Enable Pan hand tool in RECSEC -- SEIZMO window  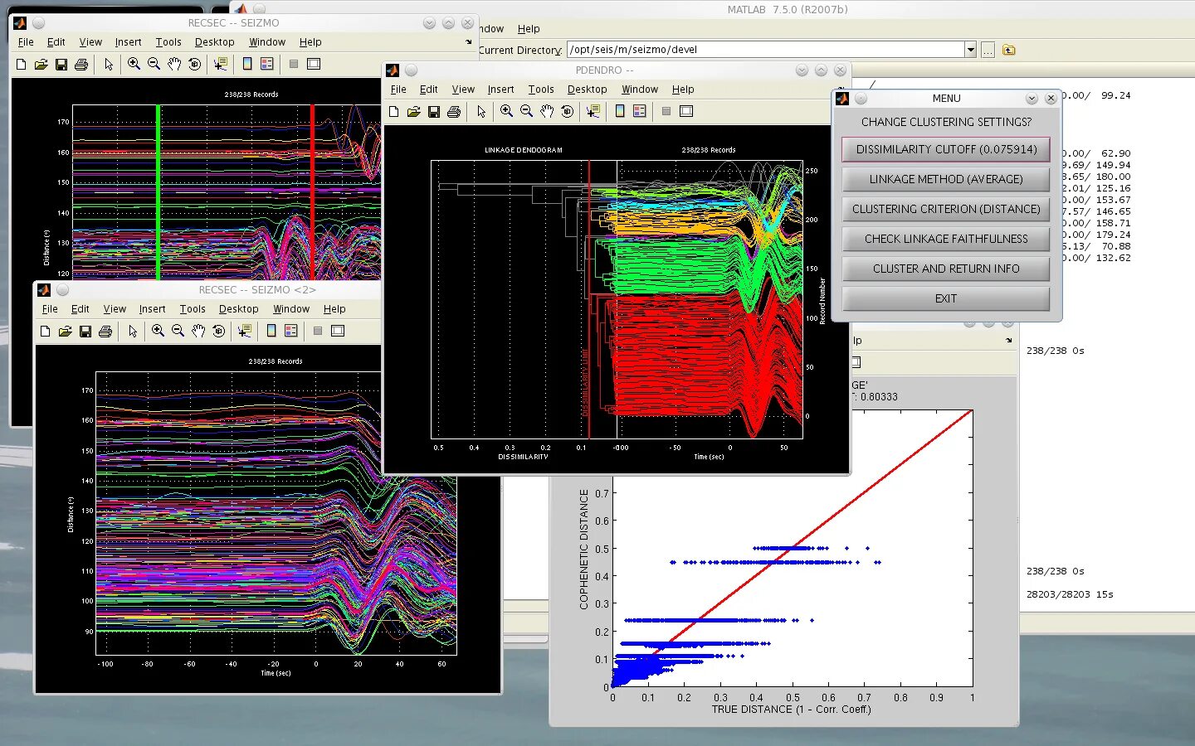pos(174,64)
